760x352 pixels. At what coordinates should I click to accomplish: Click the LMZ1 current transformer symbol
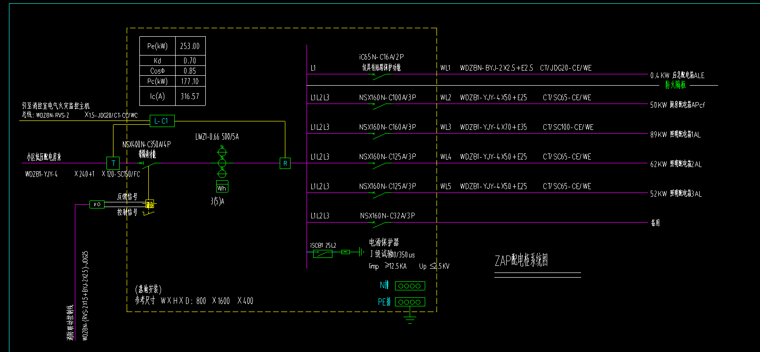tap(222, 162)
